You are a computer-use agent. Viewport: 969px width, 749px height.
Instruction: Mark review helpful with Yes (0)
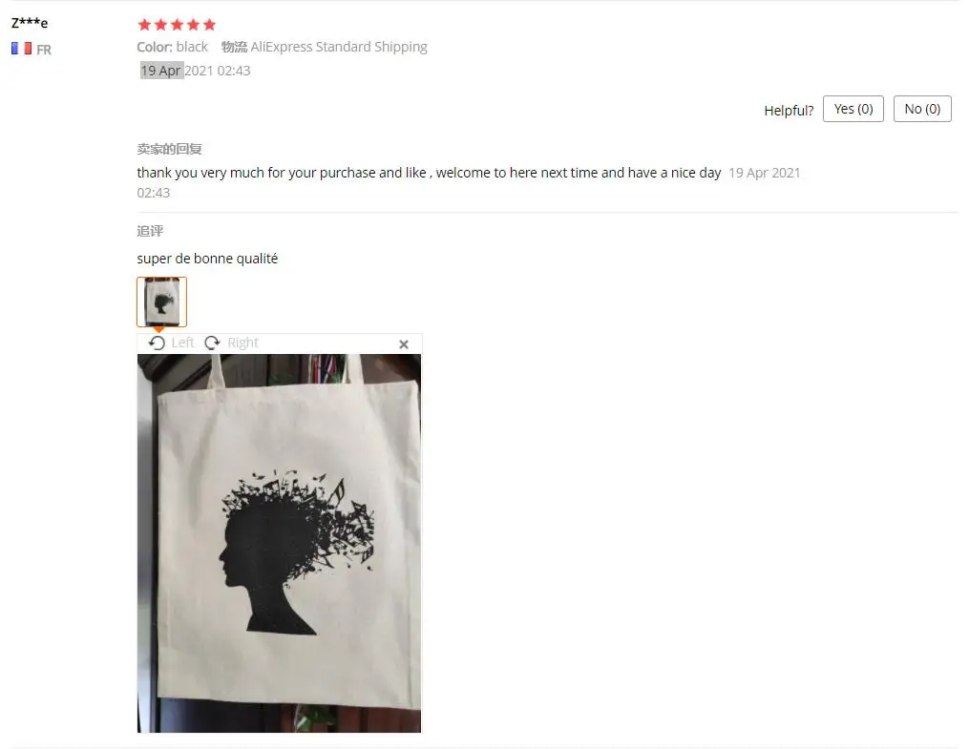coord(853,109)
